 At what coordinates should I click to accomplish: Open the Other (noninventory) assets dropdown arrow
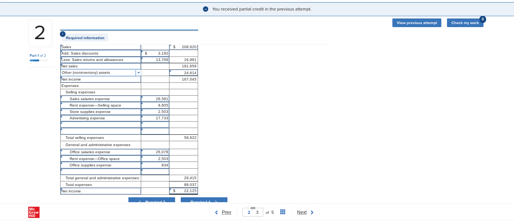point(138,73)
